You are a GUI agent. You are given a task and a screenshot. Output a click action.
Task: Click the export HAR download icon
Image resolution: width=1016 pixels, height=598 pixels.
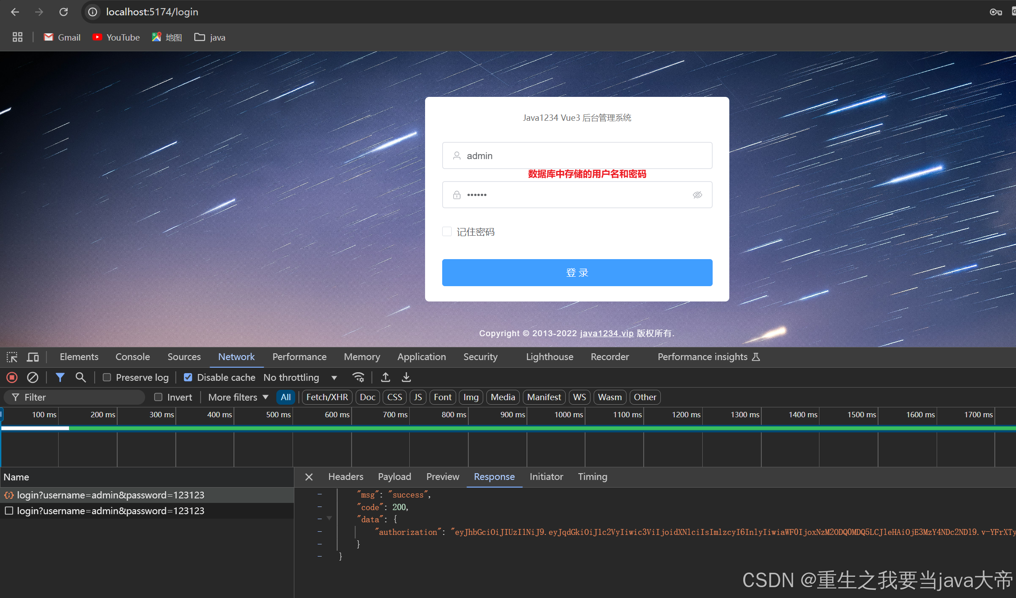click(x=406, y=377)
